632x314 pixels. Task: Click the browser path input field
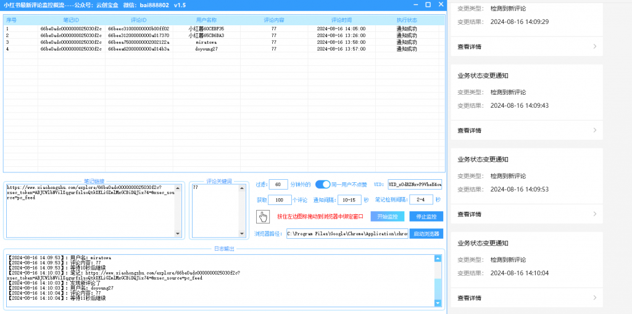(346, 234)
